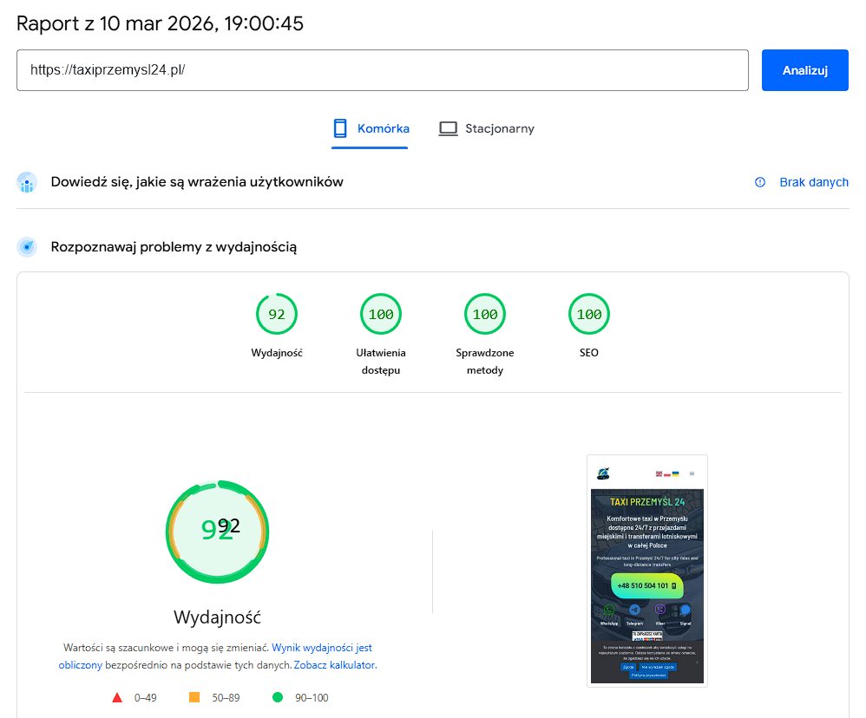Screen dimensions: 866x718
Task: Switch to the Stacjonarny tab
Action: point(487,128)
